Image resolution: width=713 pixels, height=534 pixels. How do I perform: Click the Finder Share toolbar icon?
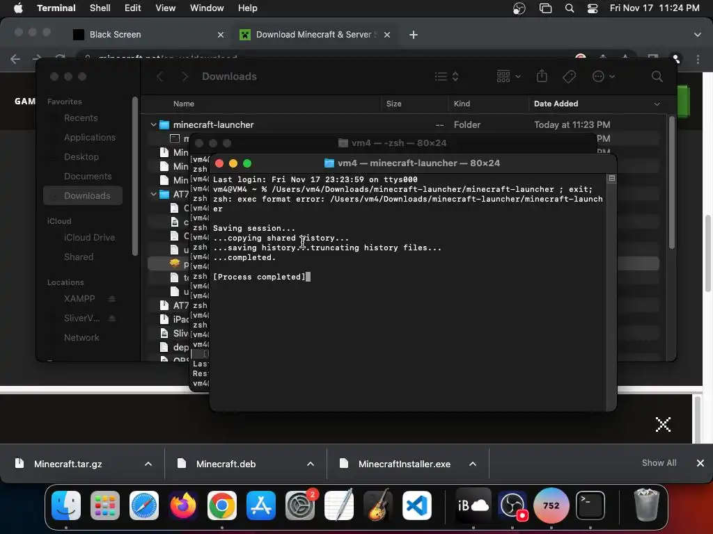tap(542, 76)
